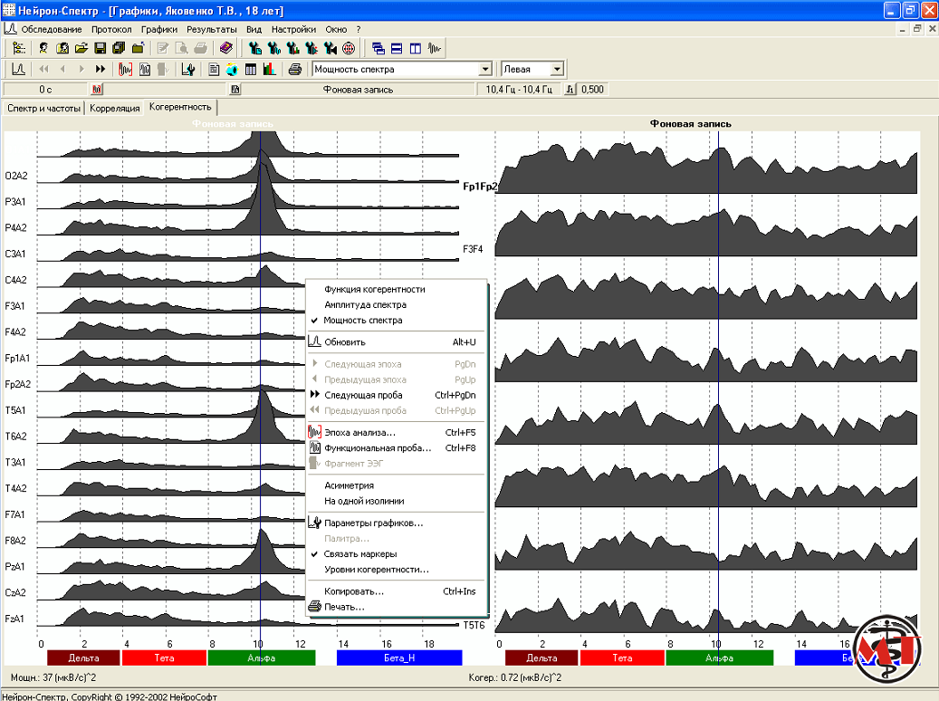Cascade windows with the overlapping-windows icon

tap(378, 49)
